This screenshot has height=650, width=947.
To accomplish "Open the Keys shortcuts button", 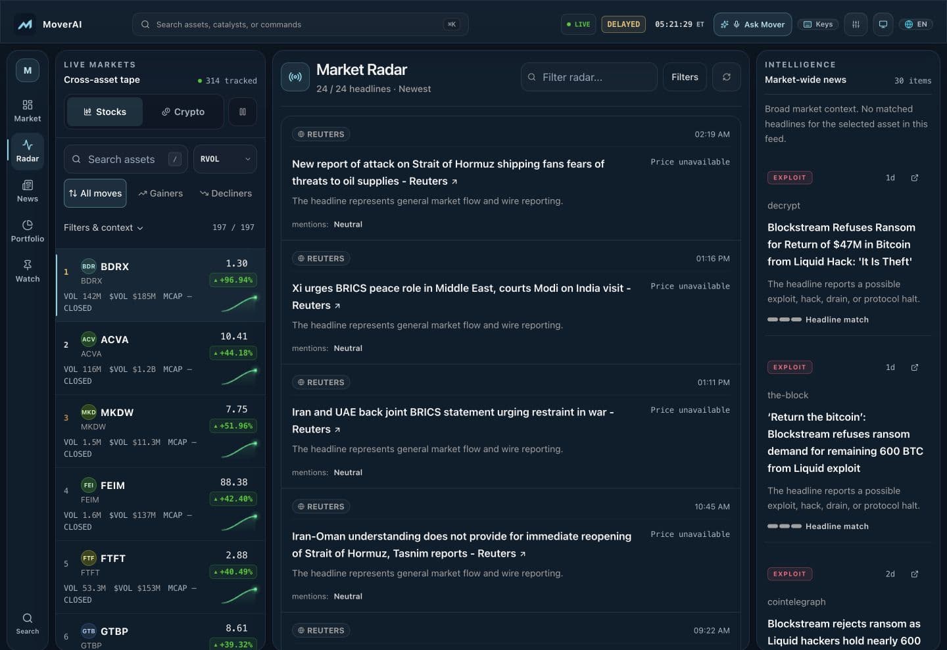I will click(818, 24).
